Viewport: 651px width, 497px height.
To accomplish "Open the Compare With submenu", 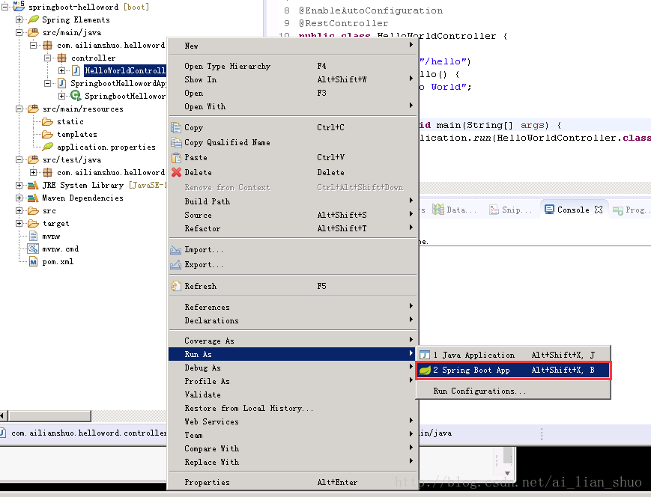I will coord(293,448).
